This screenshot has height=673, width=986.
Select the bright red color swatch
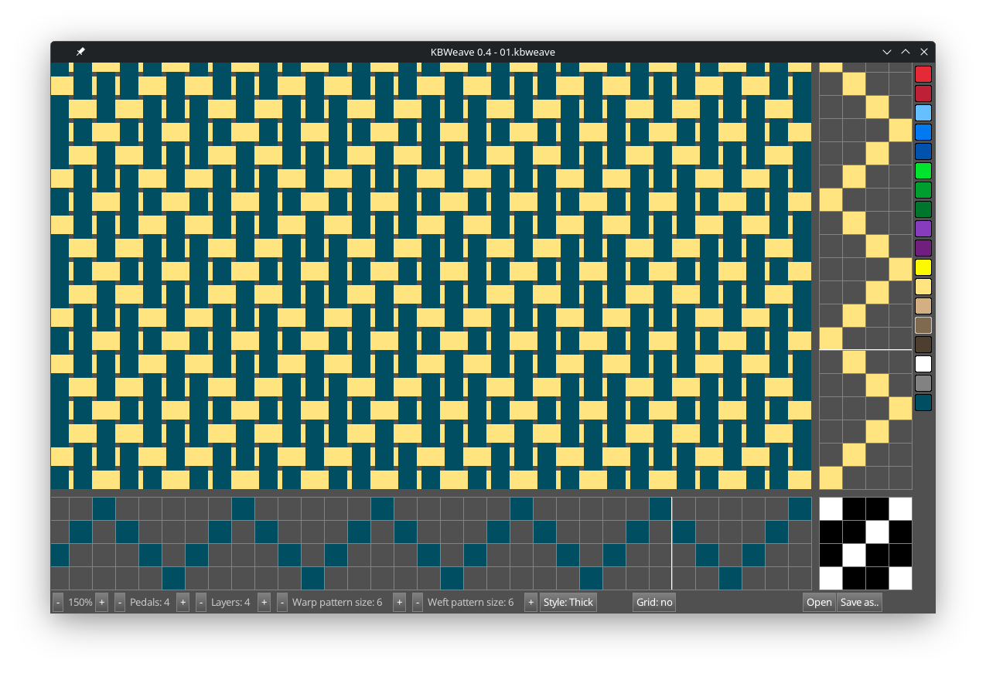click(x=923, y=73)
